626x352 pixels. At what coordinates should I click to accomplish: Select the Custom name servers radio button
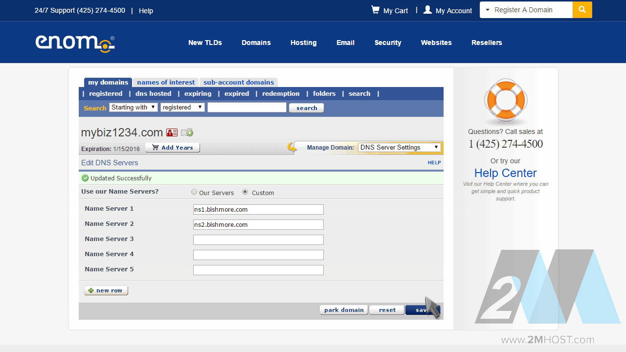coord(245,192)
